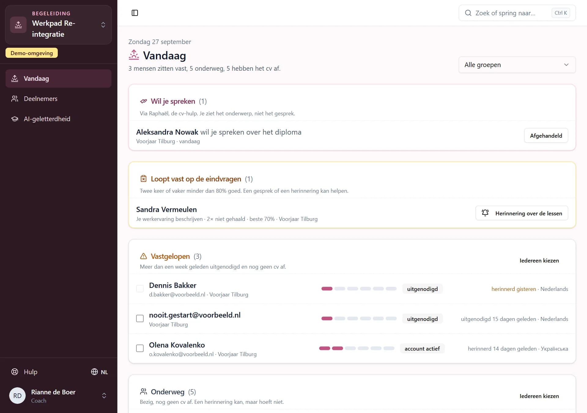Screen dimensions: 587x413
Task: Click Iedereen kiezen in Vastgelopen
Action: 539,261
